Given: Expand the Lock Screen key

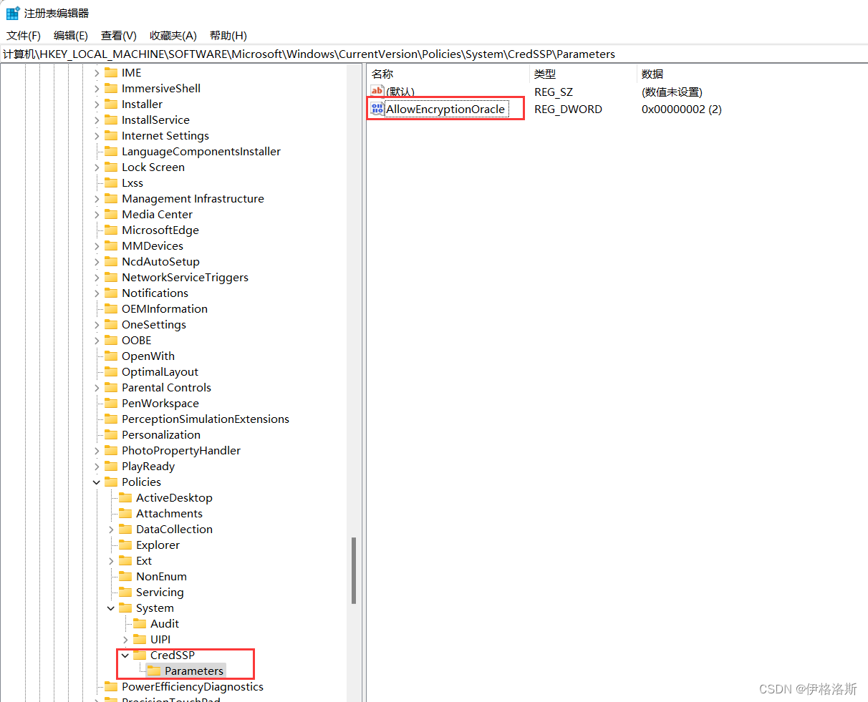Looking at the screenshot, I should tap(97, 167).
